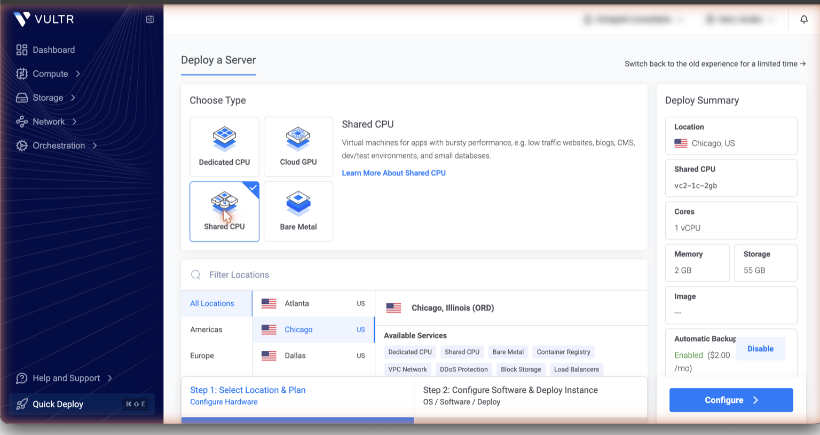Click the Shared CPU service tag
The image size is (820, 435).
[462, 352]
